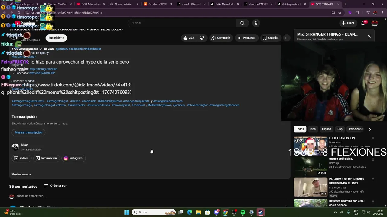Open hashtag #strangerthingstheories
The height and width of the screenshot is (217, 387).
point(224,105)
